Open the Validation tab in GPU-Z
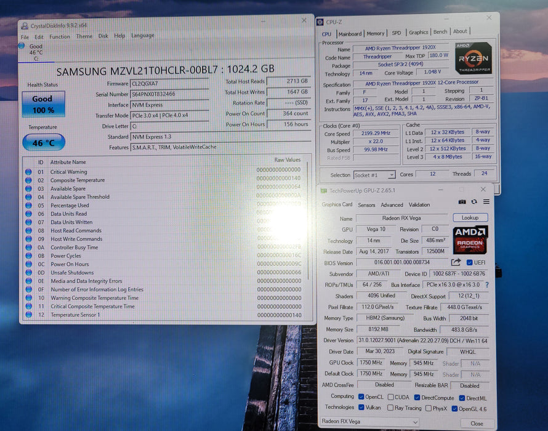The image size is (548, 431). [419, 205]
